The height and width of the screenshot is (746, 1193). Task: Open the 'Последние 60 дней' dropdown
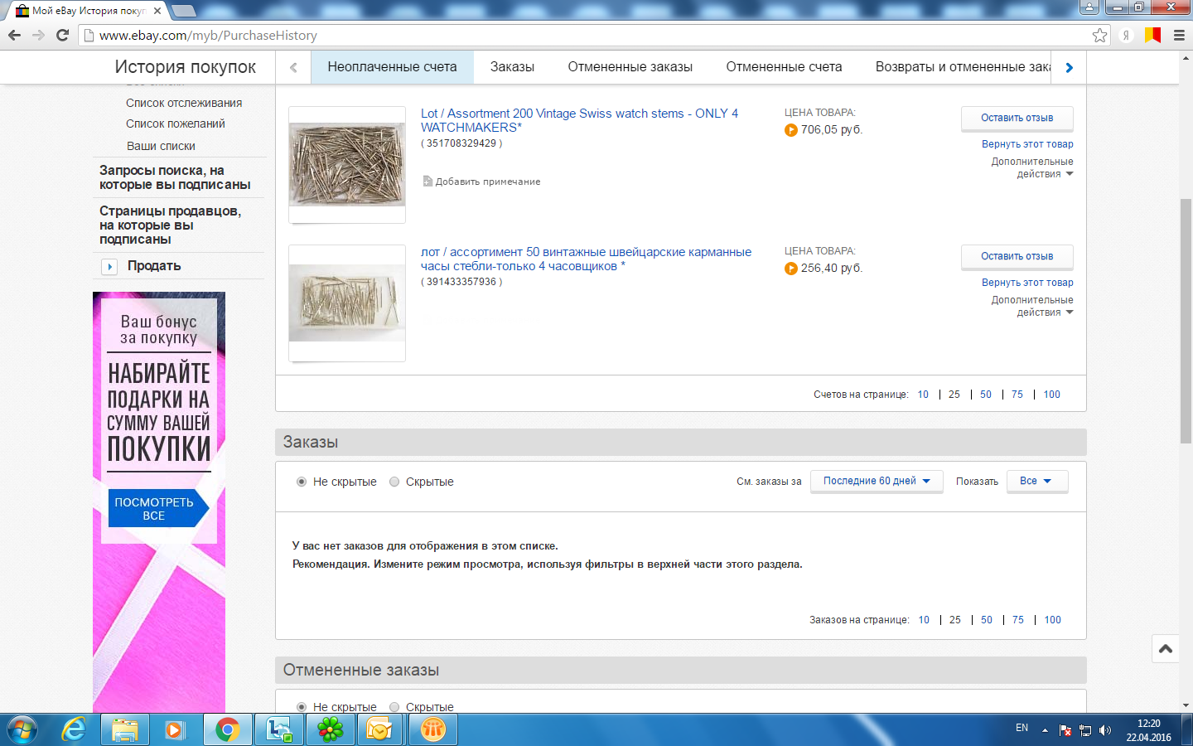click(876, 481)
